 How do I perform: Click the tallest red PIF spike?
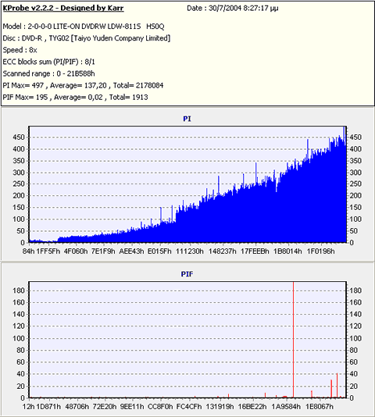click(x=293, y=340)
